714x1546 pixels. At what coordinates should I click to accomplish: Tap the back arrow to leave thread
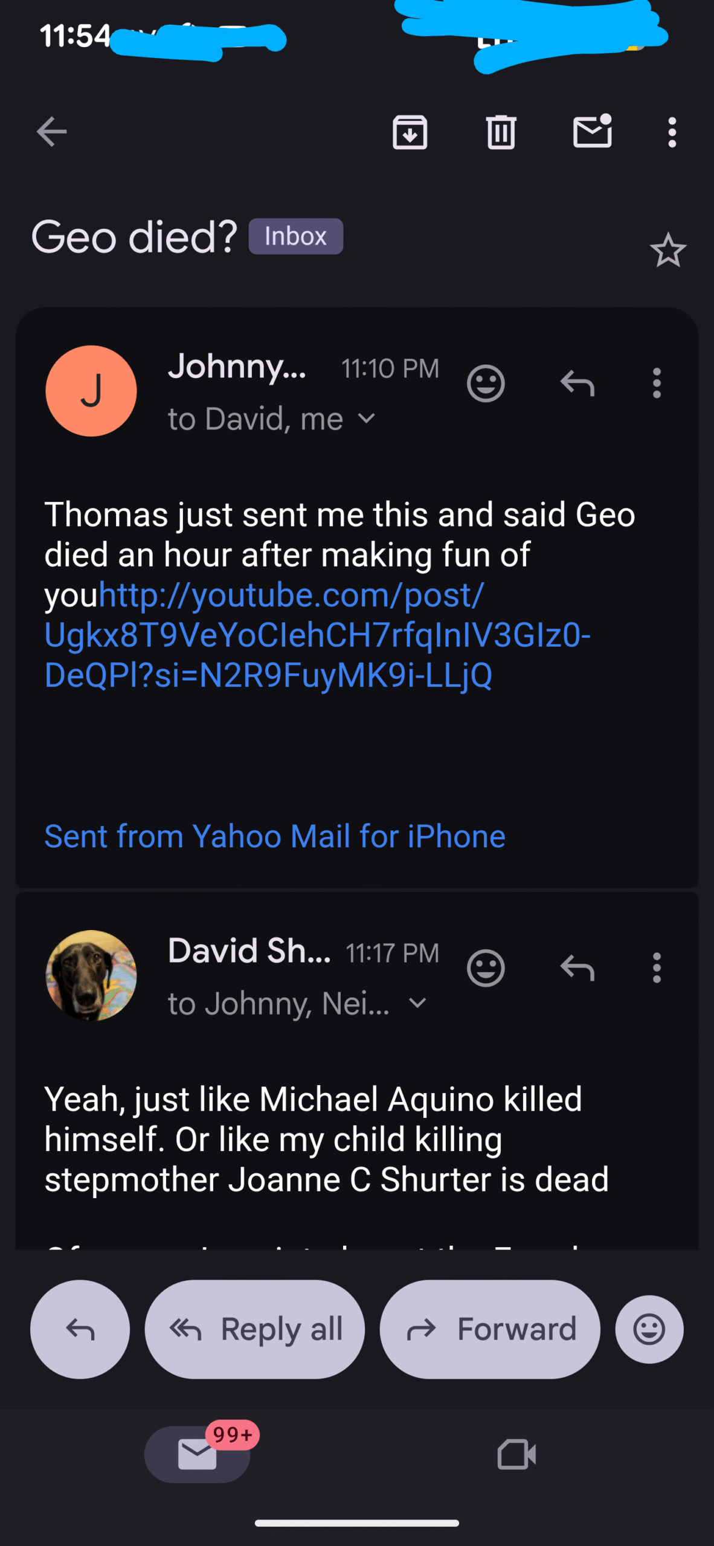(x=51, y=132)
